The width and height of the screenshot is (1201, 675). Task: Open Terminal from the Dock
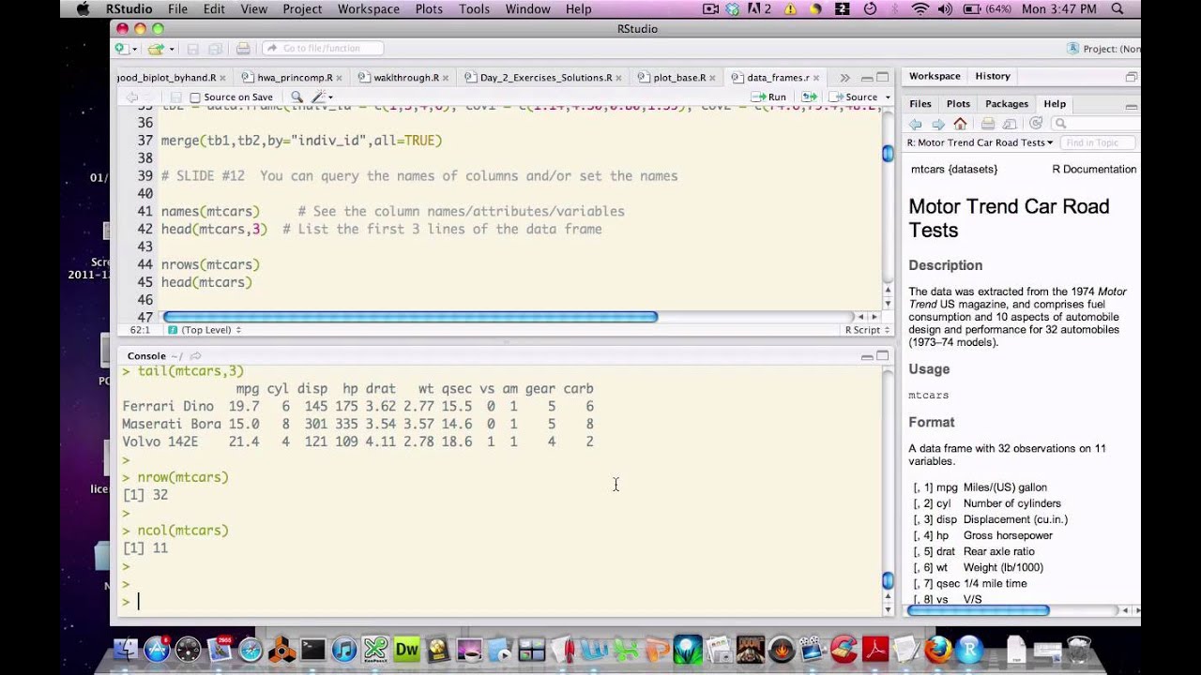point(313,650)
